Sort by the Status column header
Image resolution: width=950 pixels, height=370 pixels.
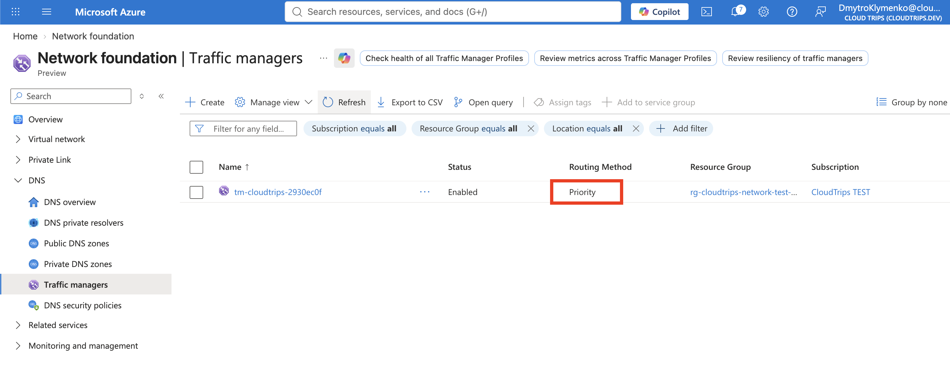point(459,167)
